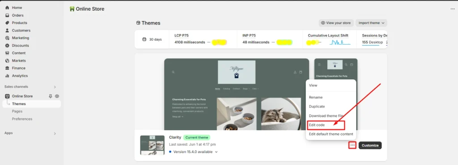Click the Cumulative Layout Shift metric
Viewport: 458px width, 165px height.
pos(329,39)
